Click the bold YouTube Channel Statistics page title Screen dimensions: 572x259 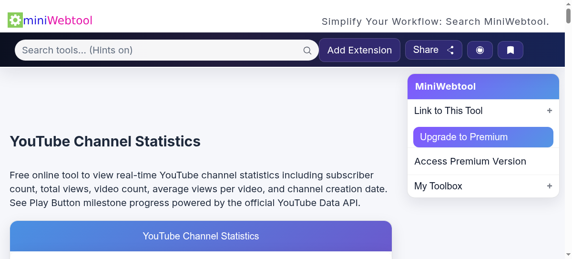pyautogui.click(x=105, y=142)
